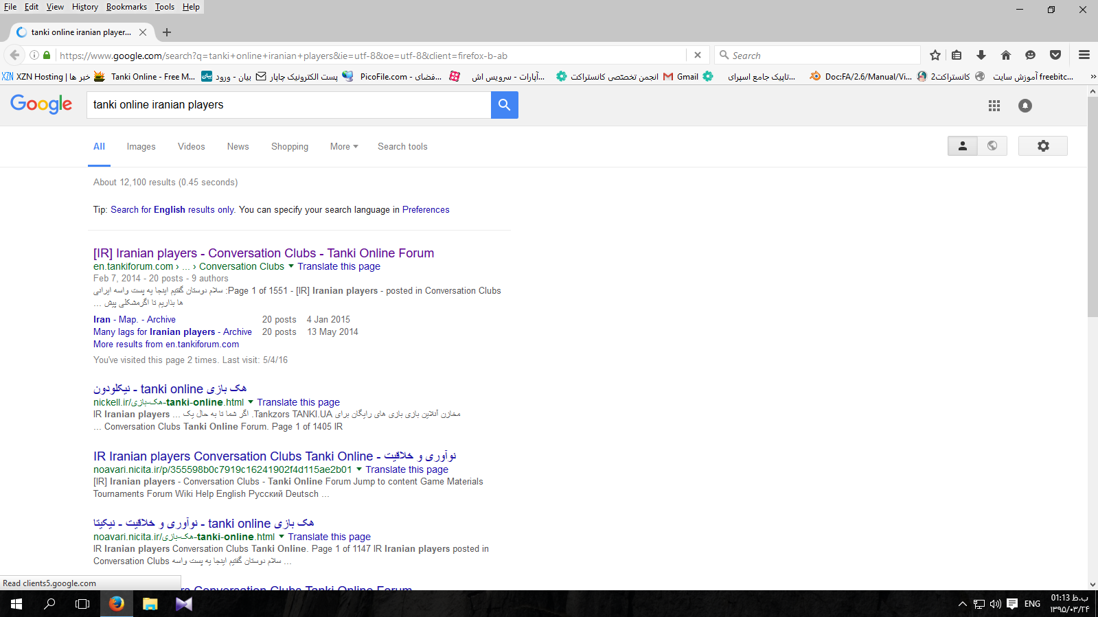Open the Pocket icon in toolbar
Viewport: 1098px width, 617px height.
(1055, 56)
